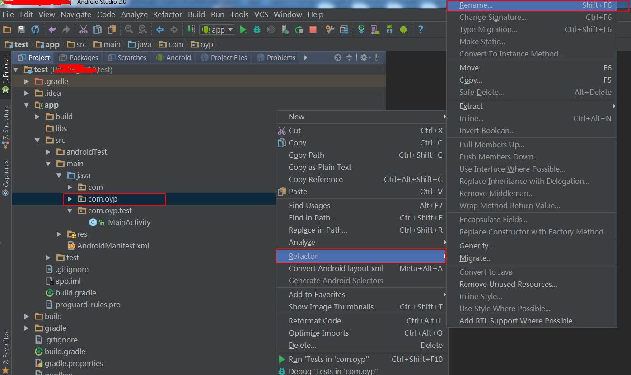The height and width of the screenshot is (375, 631).
Task: Click the Copy toolbar icon
Action: 97,29
